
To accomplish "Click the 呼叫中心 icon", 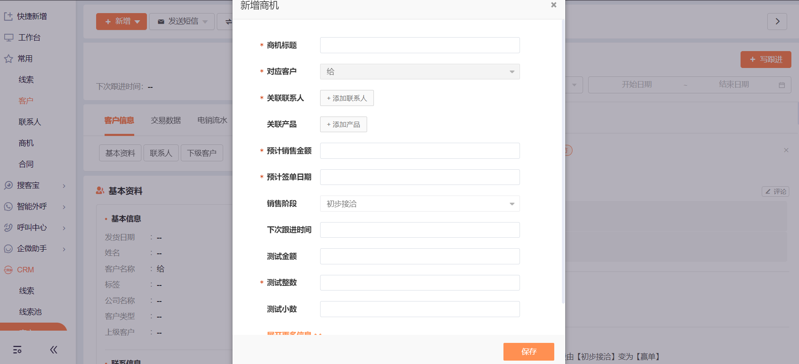I will 8,228.
